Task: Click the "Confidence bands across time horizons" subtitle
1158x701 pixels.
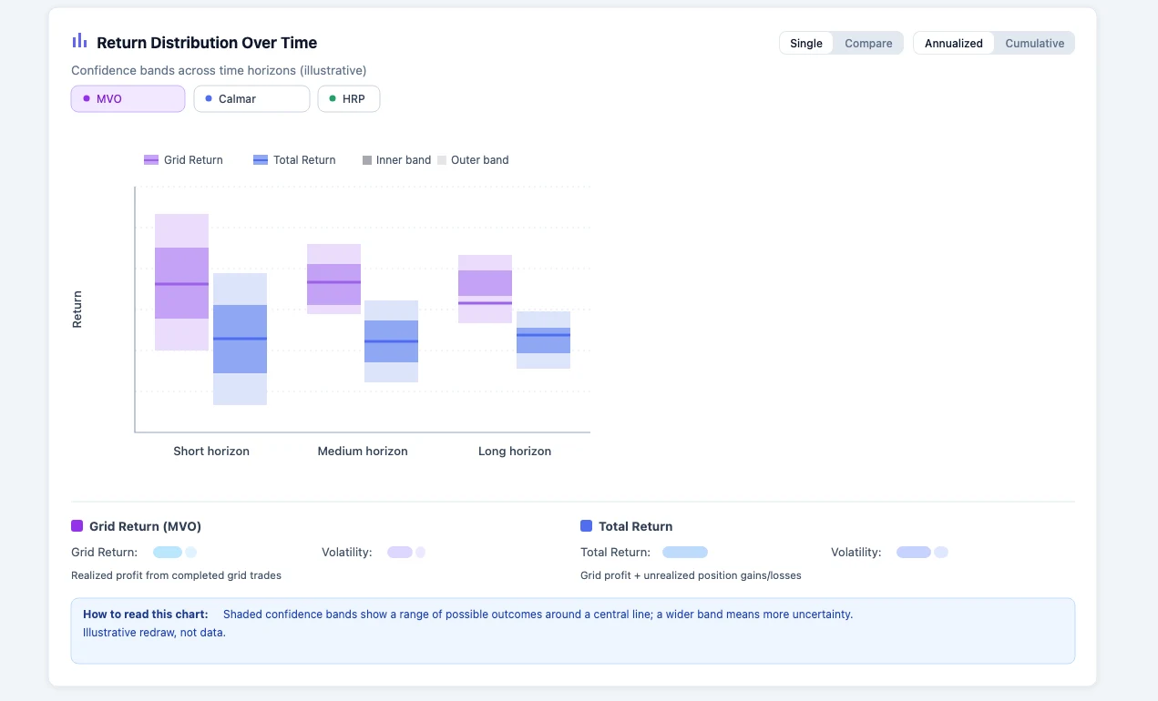Action: (x=219, y=70)
